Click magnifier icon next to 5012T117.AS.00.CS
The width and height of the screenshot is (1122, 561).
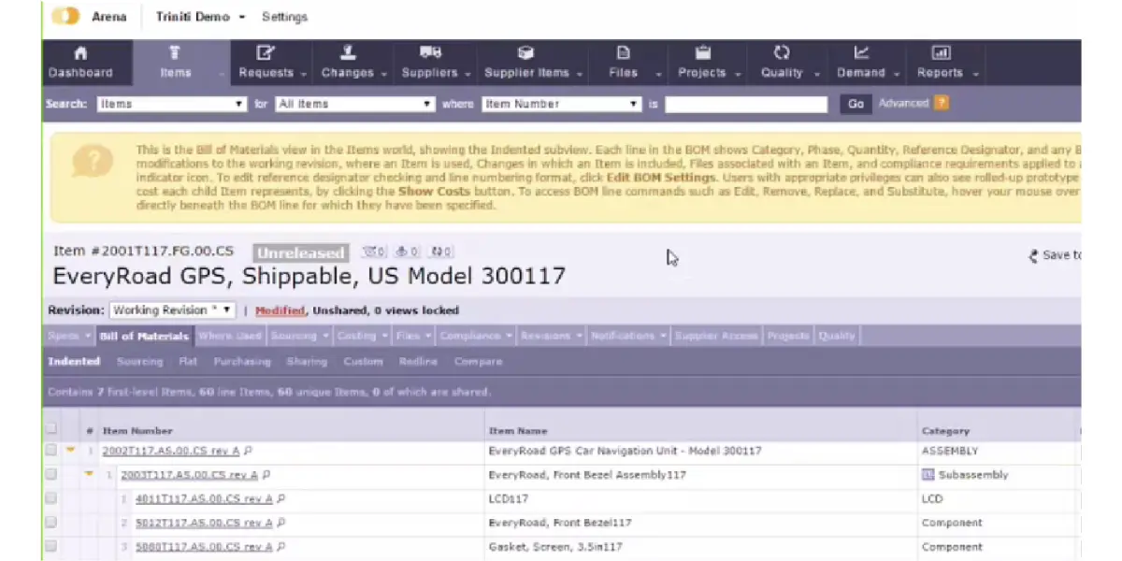tap(281, 524)
